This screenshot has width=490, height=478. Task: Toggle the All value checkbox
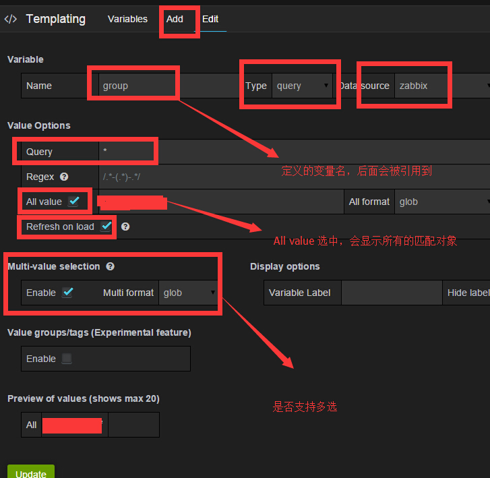(x=73, y=202)
